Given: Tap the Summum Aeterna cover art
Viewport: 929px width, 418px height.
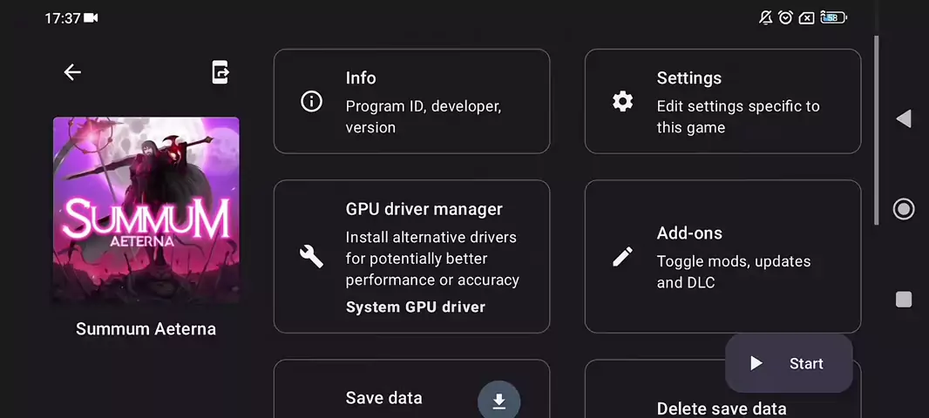Looking at the screenshot, I should point(146,210).
